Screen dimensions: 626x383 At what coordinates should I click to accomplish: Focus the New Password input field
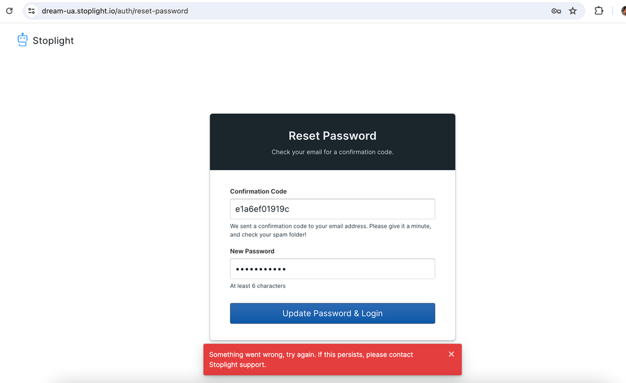tap(332, 268)
